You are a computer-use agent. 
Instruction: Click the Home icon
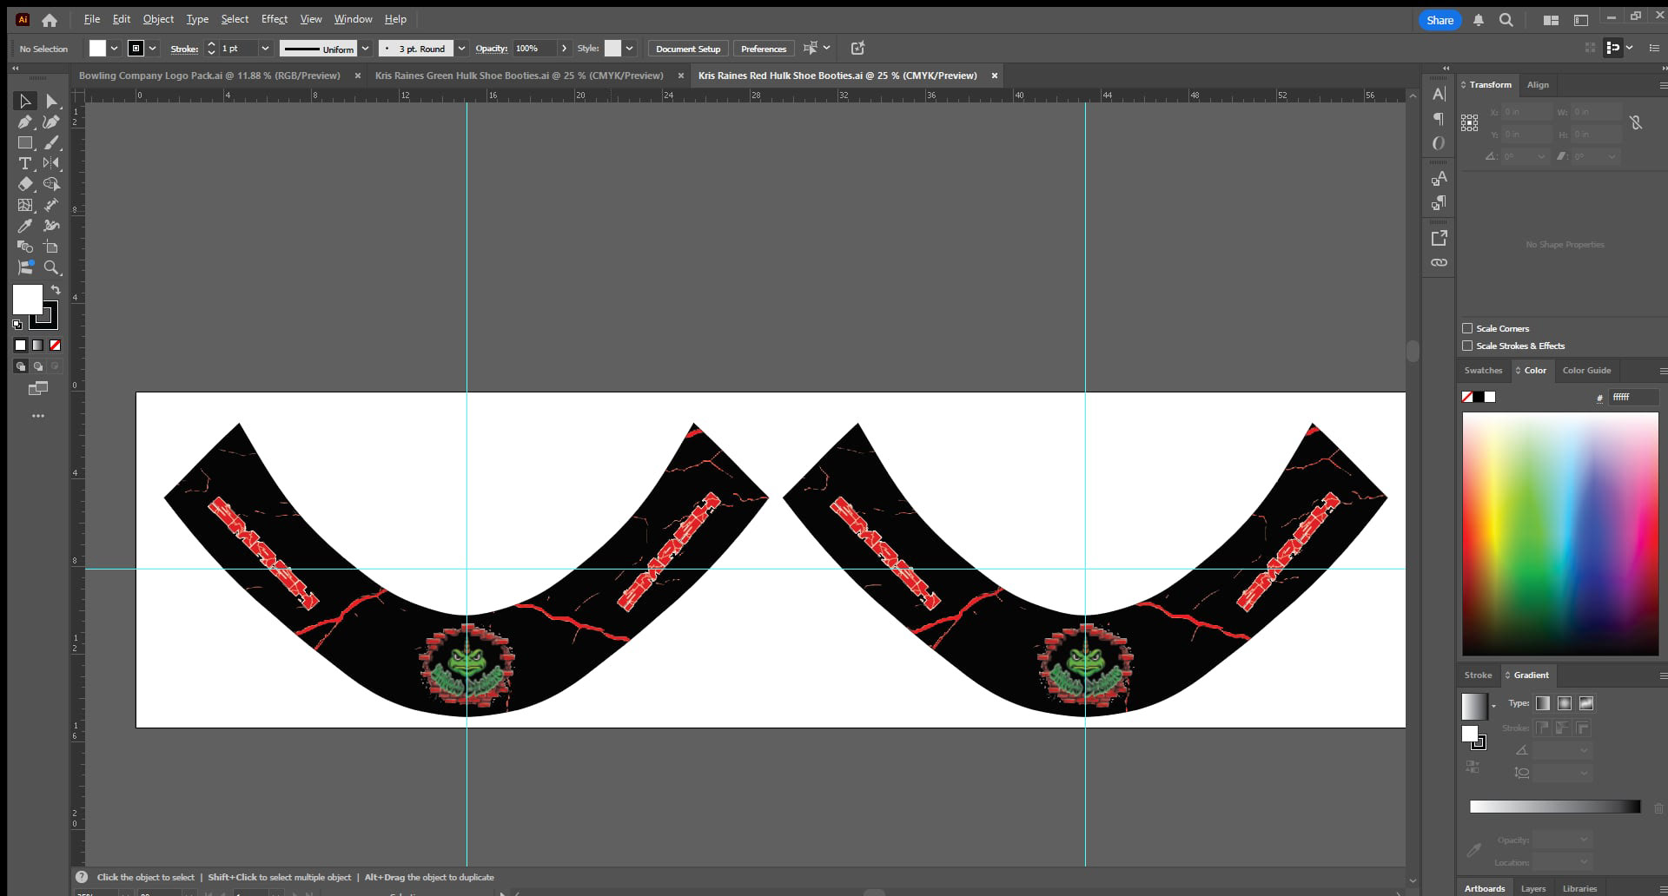pyautogui.click(x=50, y=20)
